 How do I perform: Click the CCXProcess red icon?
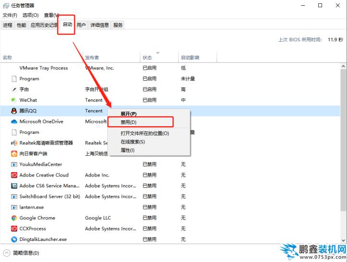[14, 229]
